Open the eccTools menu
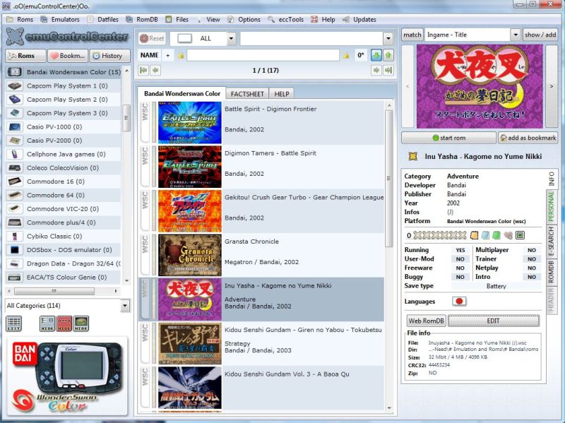The width and height of the screenshot is (565, 423). [x=286, y=20]
